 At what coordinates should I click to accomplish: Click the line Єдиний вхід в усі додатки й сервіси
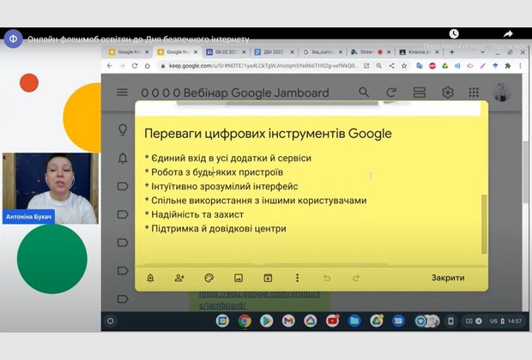pyautogui.click(x=227, y=158)
